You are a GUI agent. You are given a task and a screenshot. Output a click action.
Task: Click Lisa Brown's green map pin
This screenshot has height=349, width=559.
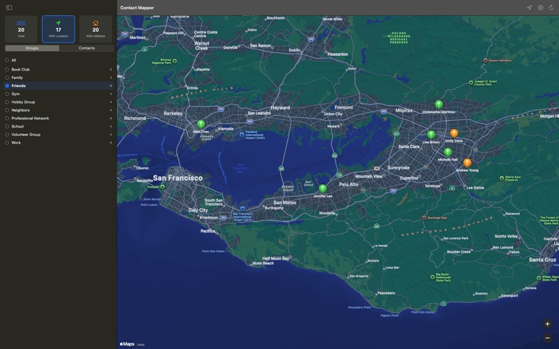(x=431, y=135)
